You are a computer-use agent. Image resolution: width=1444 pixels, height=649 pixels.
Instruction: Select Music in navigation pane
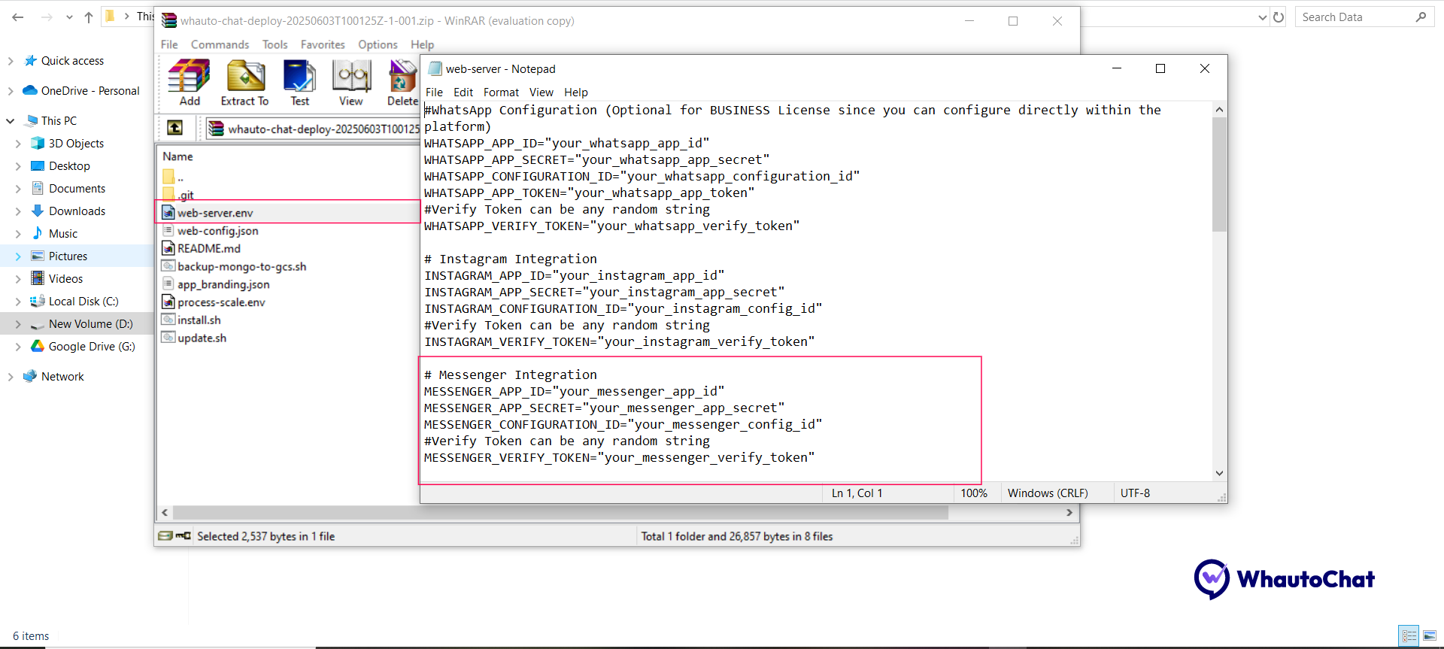63,233
